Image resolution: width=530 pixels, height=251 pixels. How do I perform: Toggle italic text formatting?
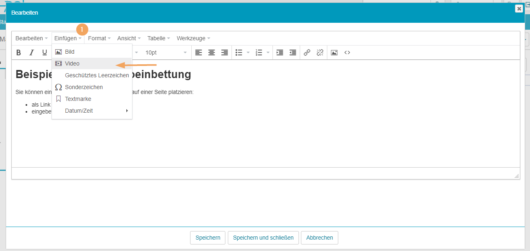click(31, 52)
